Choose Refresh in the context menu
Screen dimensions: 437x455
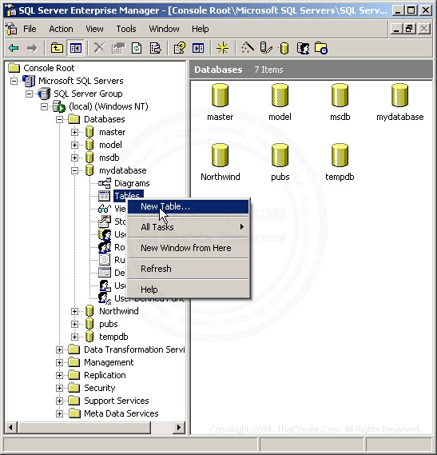[x=189, y=269]
